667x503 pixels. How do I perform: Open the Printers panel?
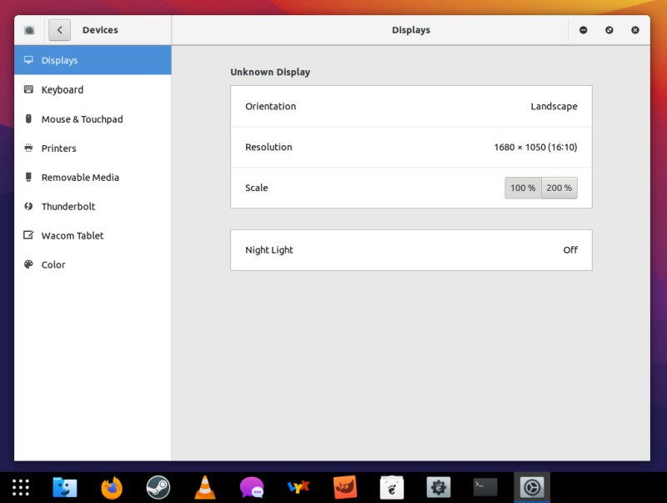pos(60,148)
